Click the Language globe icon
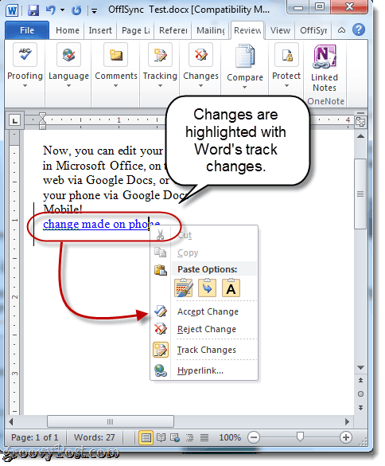This screenshot has height=466, width=385. (x=68, y=54)
